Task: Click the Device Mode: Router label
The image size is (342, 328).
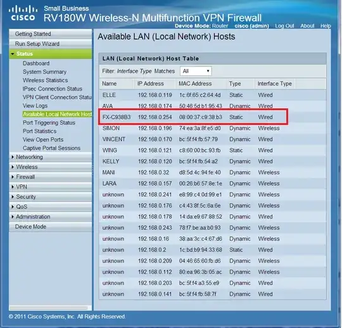Action: 201,26
